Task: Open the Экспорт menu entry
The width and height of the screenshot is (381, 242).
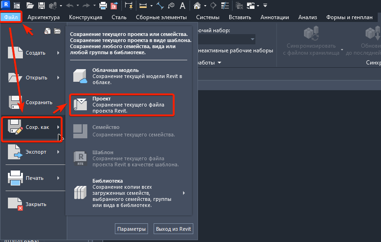Action: point(34,152)
